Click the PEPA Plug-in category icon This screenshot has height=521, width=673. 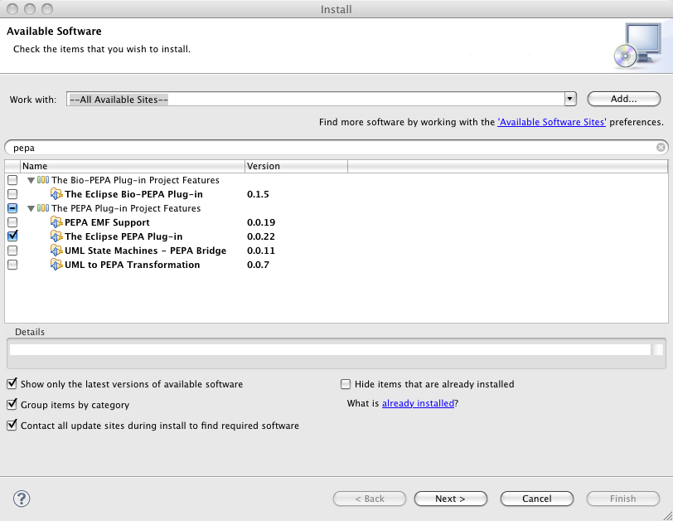pos(43,208)
